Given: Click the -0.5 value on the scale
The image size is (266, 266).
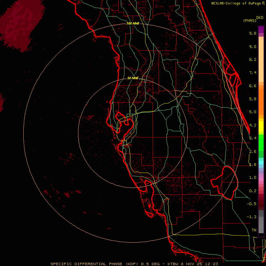Looking at the screenshot, I should [252, 204].
